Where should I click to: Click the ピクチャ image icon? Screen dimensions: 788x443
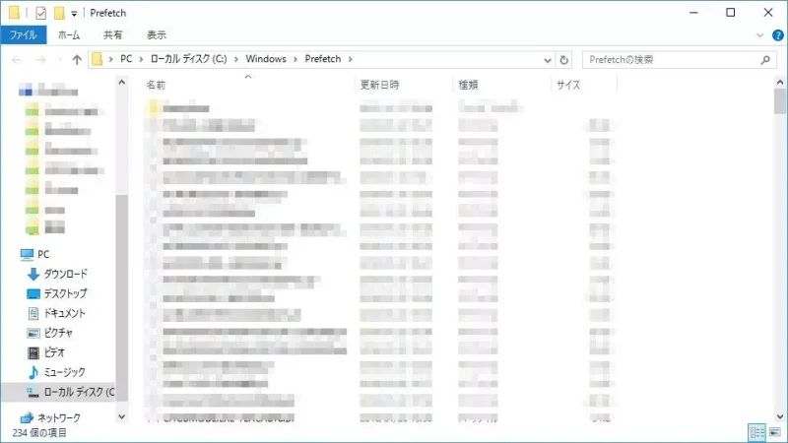pos(33,333)
